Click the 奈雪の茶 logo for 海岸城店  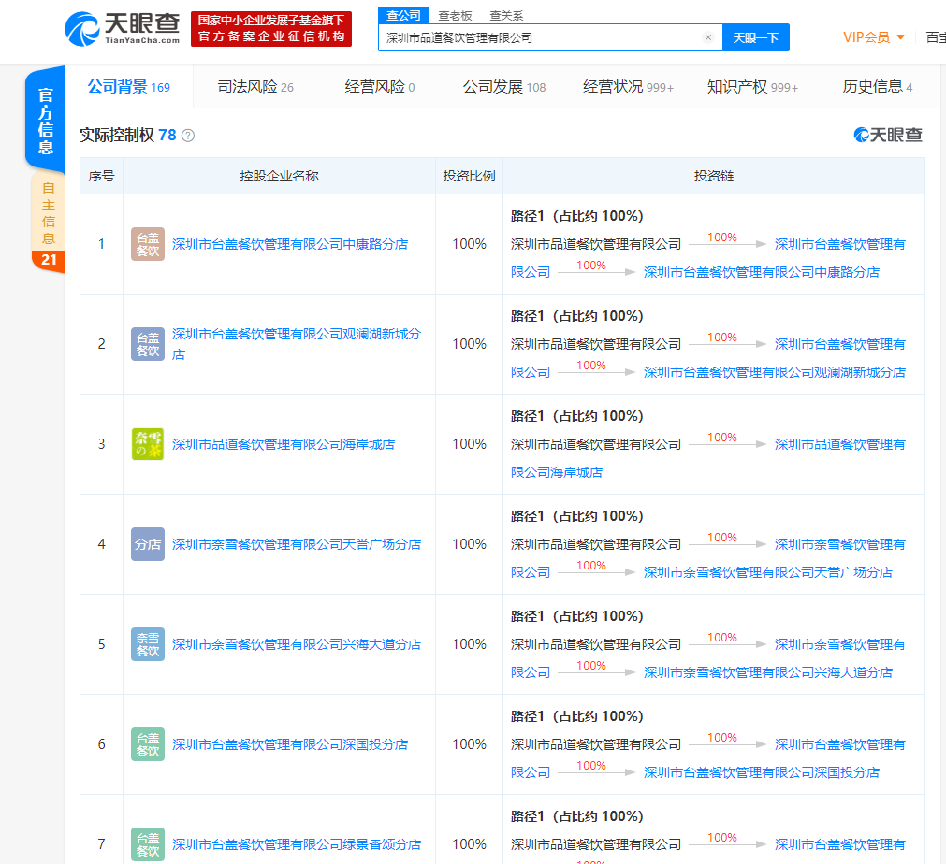point(148,444)
